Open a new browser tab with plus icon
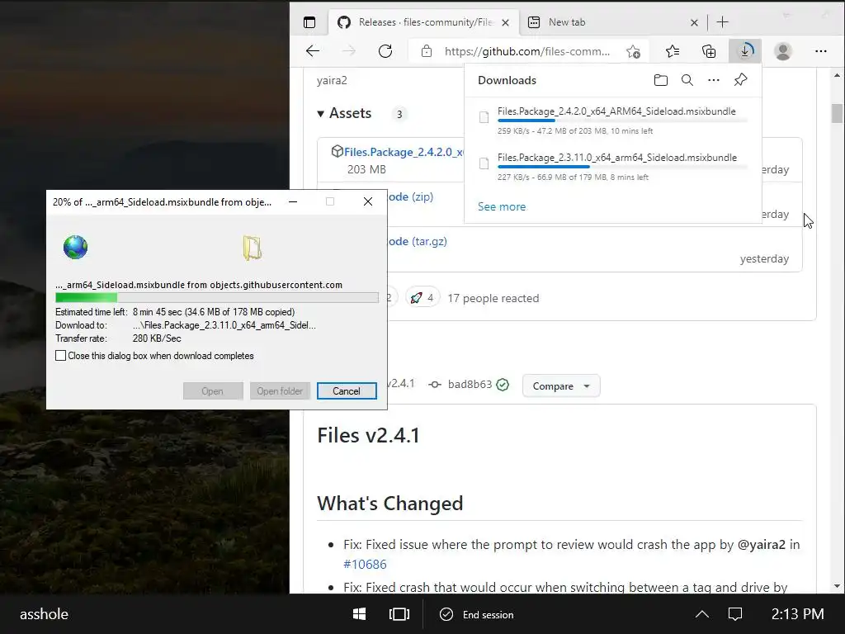 click(x=723, y=22)
